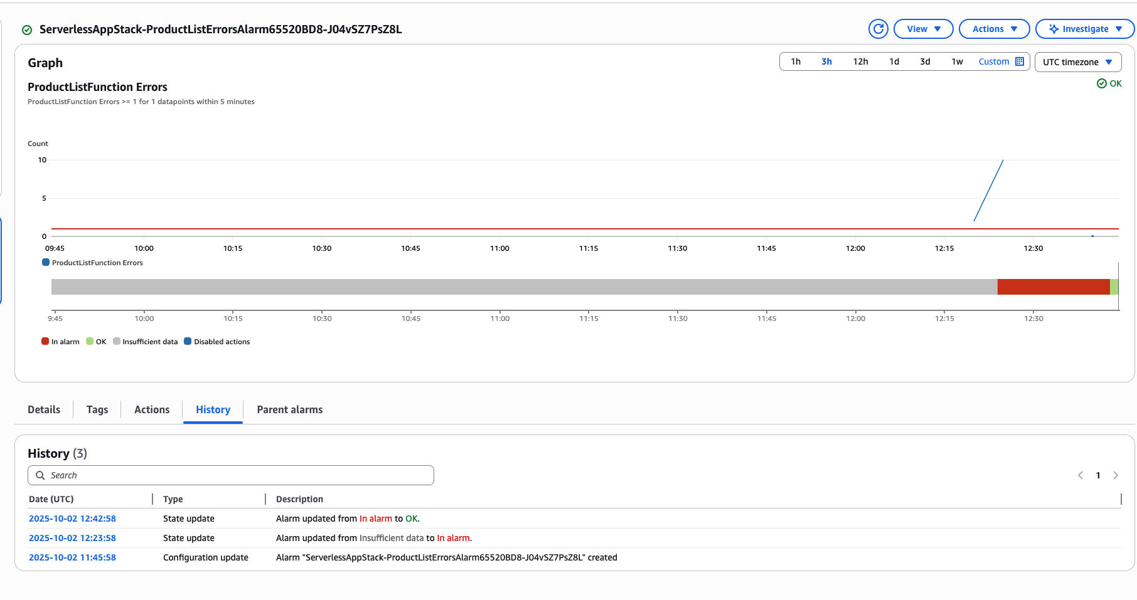Click the Investigate sparkle icon
This screenshot has width=1137, height=600.
(x=1054, y=29)
